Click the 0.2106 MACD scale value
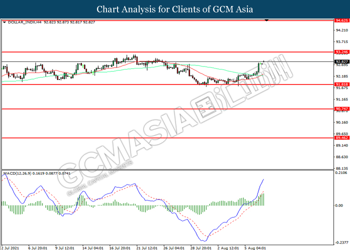Image resolution: width=350 pixels, height=250 pixels. [341, 173]
